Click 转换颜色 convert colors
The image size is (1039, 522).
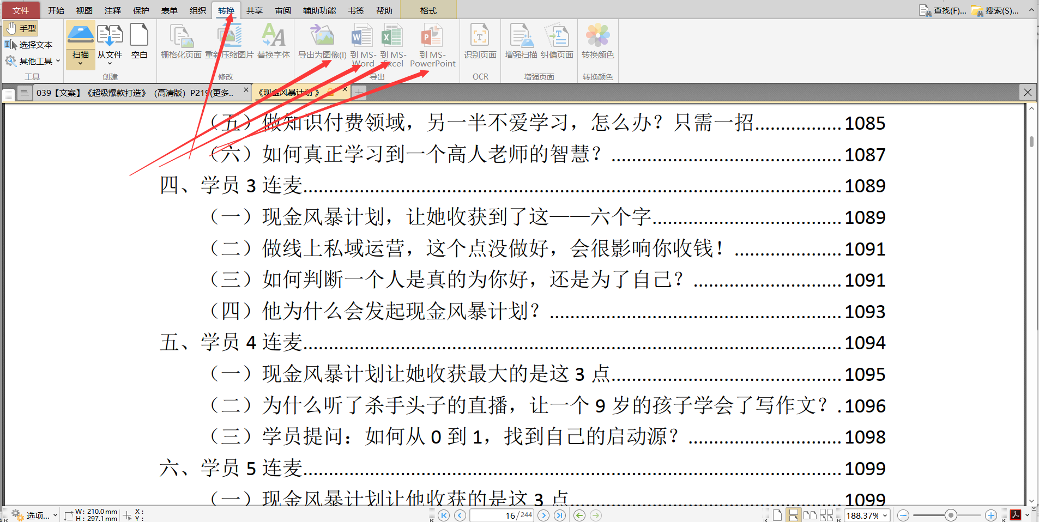click(x=597, y=42)
